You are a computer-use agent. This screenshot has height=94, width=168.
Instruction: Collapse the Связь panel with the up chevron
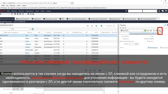pos(118,25)
